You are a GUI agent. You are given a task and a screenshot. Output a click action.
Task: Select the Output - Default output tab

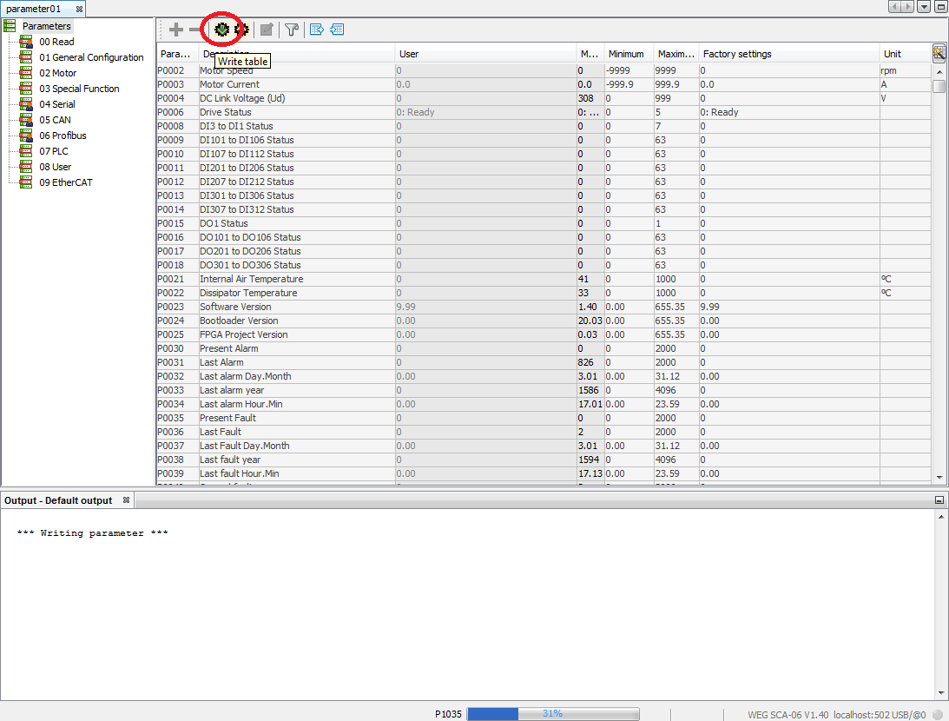61,499
